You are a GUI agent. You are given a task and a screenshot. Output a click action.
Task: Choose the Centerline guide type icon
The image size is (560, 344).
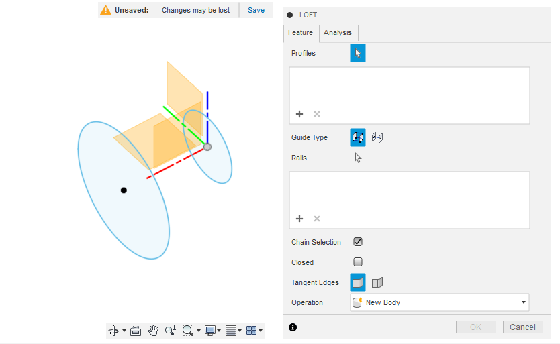tap(377, 137)
